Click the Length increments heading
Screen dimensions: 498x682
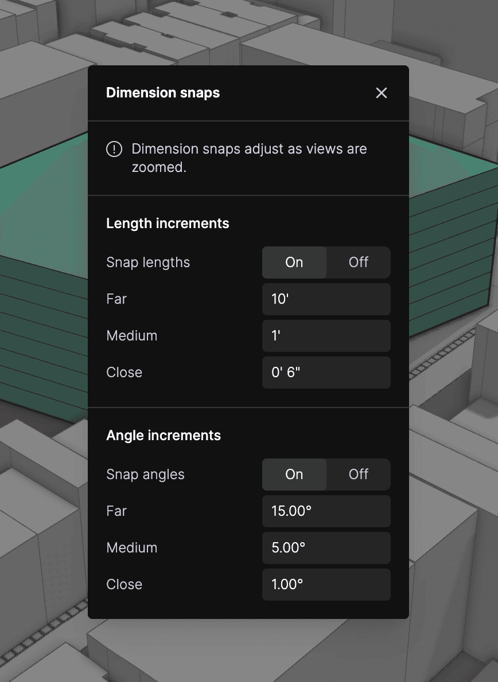click(168, 224)
